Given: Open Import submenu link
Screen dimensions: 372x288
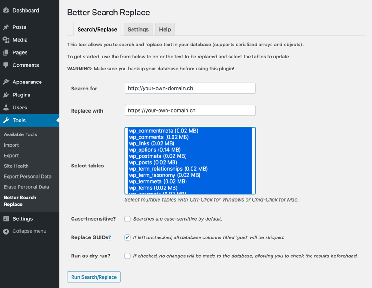Looking at the screenshot, I should click(11, 145).
